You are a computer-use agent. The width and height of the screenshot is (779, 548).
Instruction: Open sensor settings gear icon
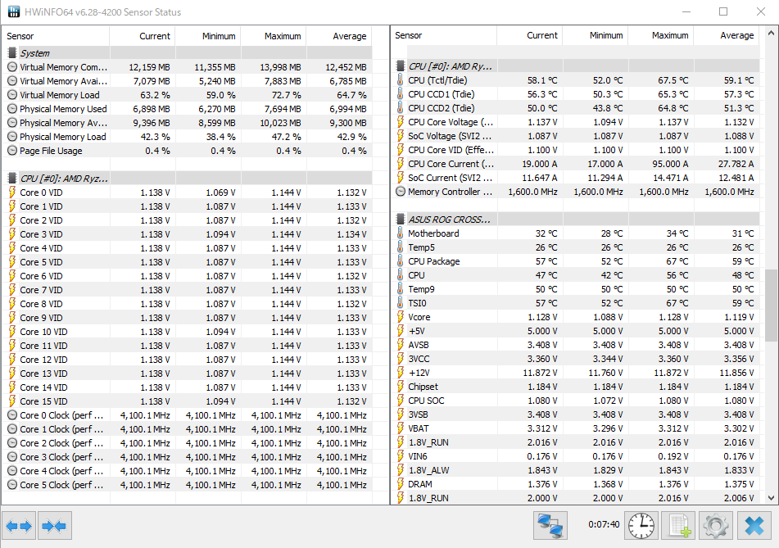coord(716,526)
